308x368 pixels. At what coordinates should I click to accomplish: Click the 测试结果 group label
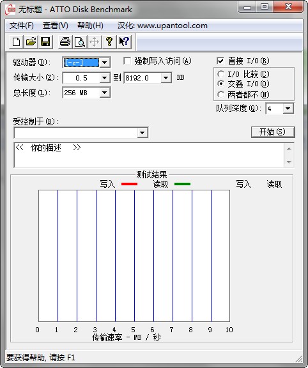click(151, 174)
